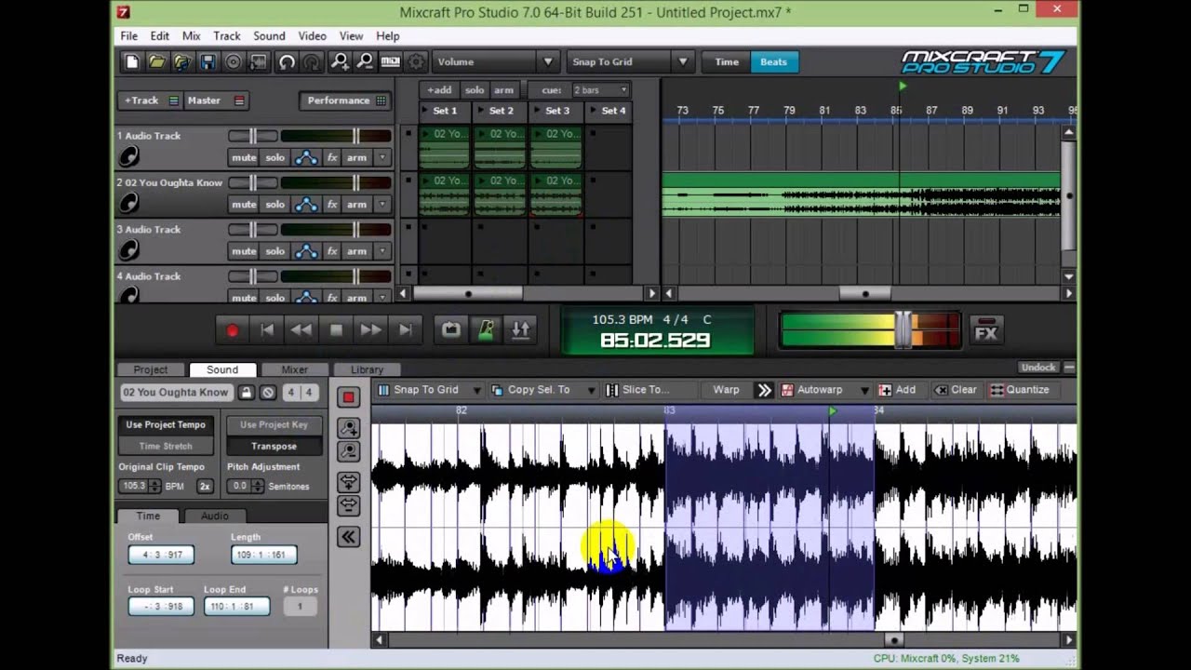Open a project with the folder icon

pyautogui.click(x=157, y=62)
